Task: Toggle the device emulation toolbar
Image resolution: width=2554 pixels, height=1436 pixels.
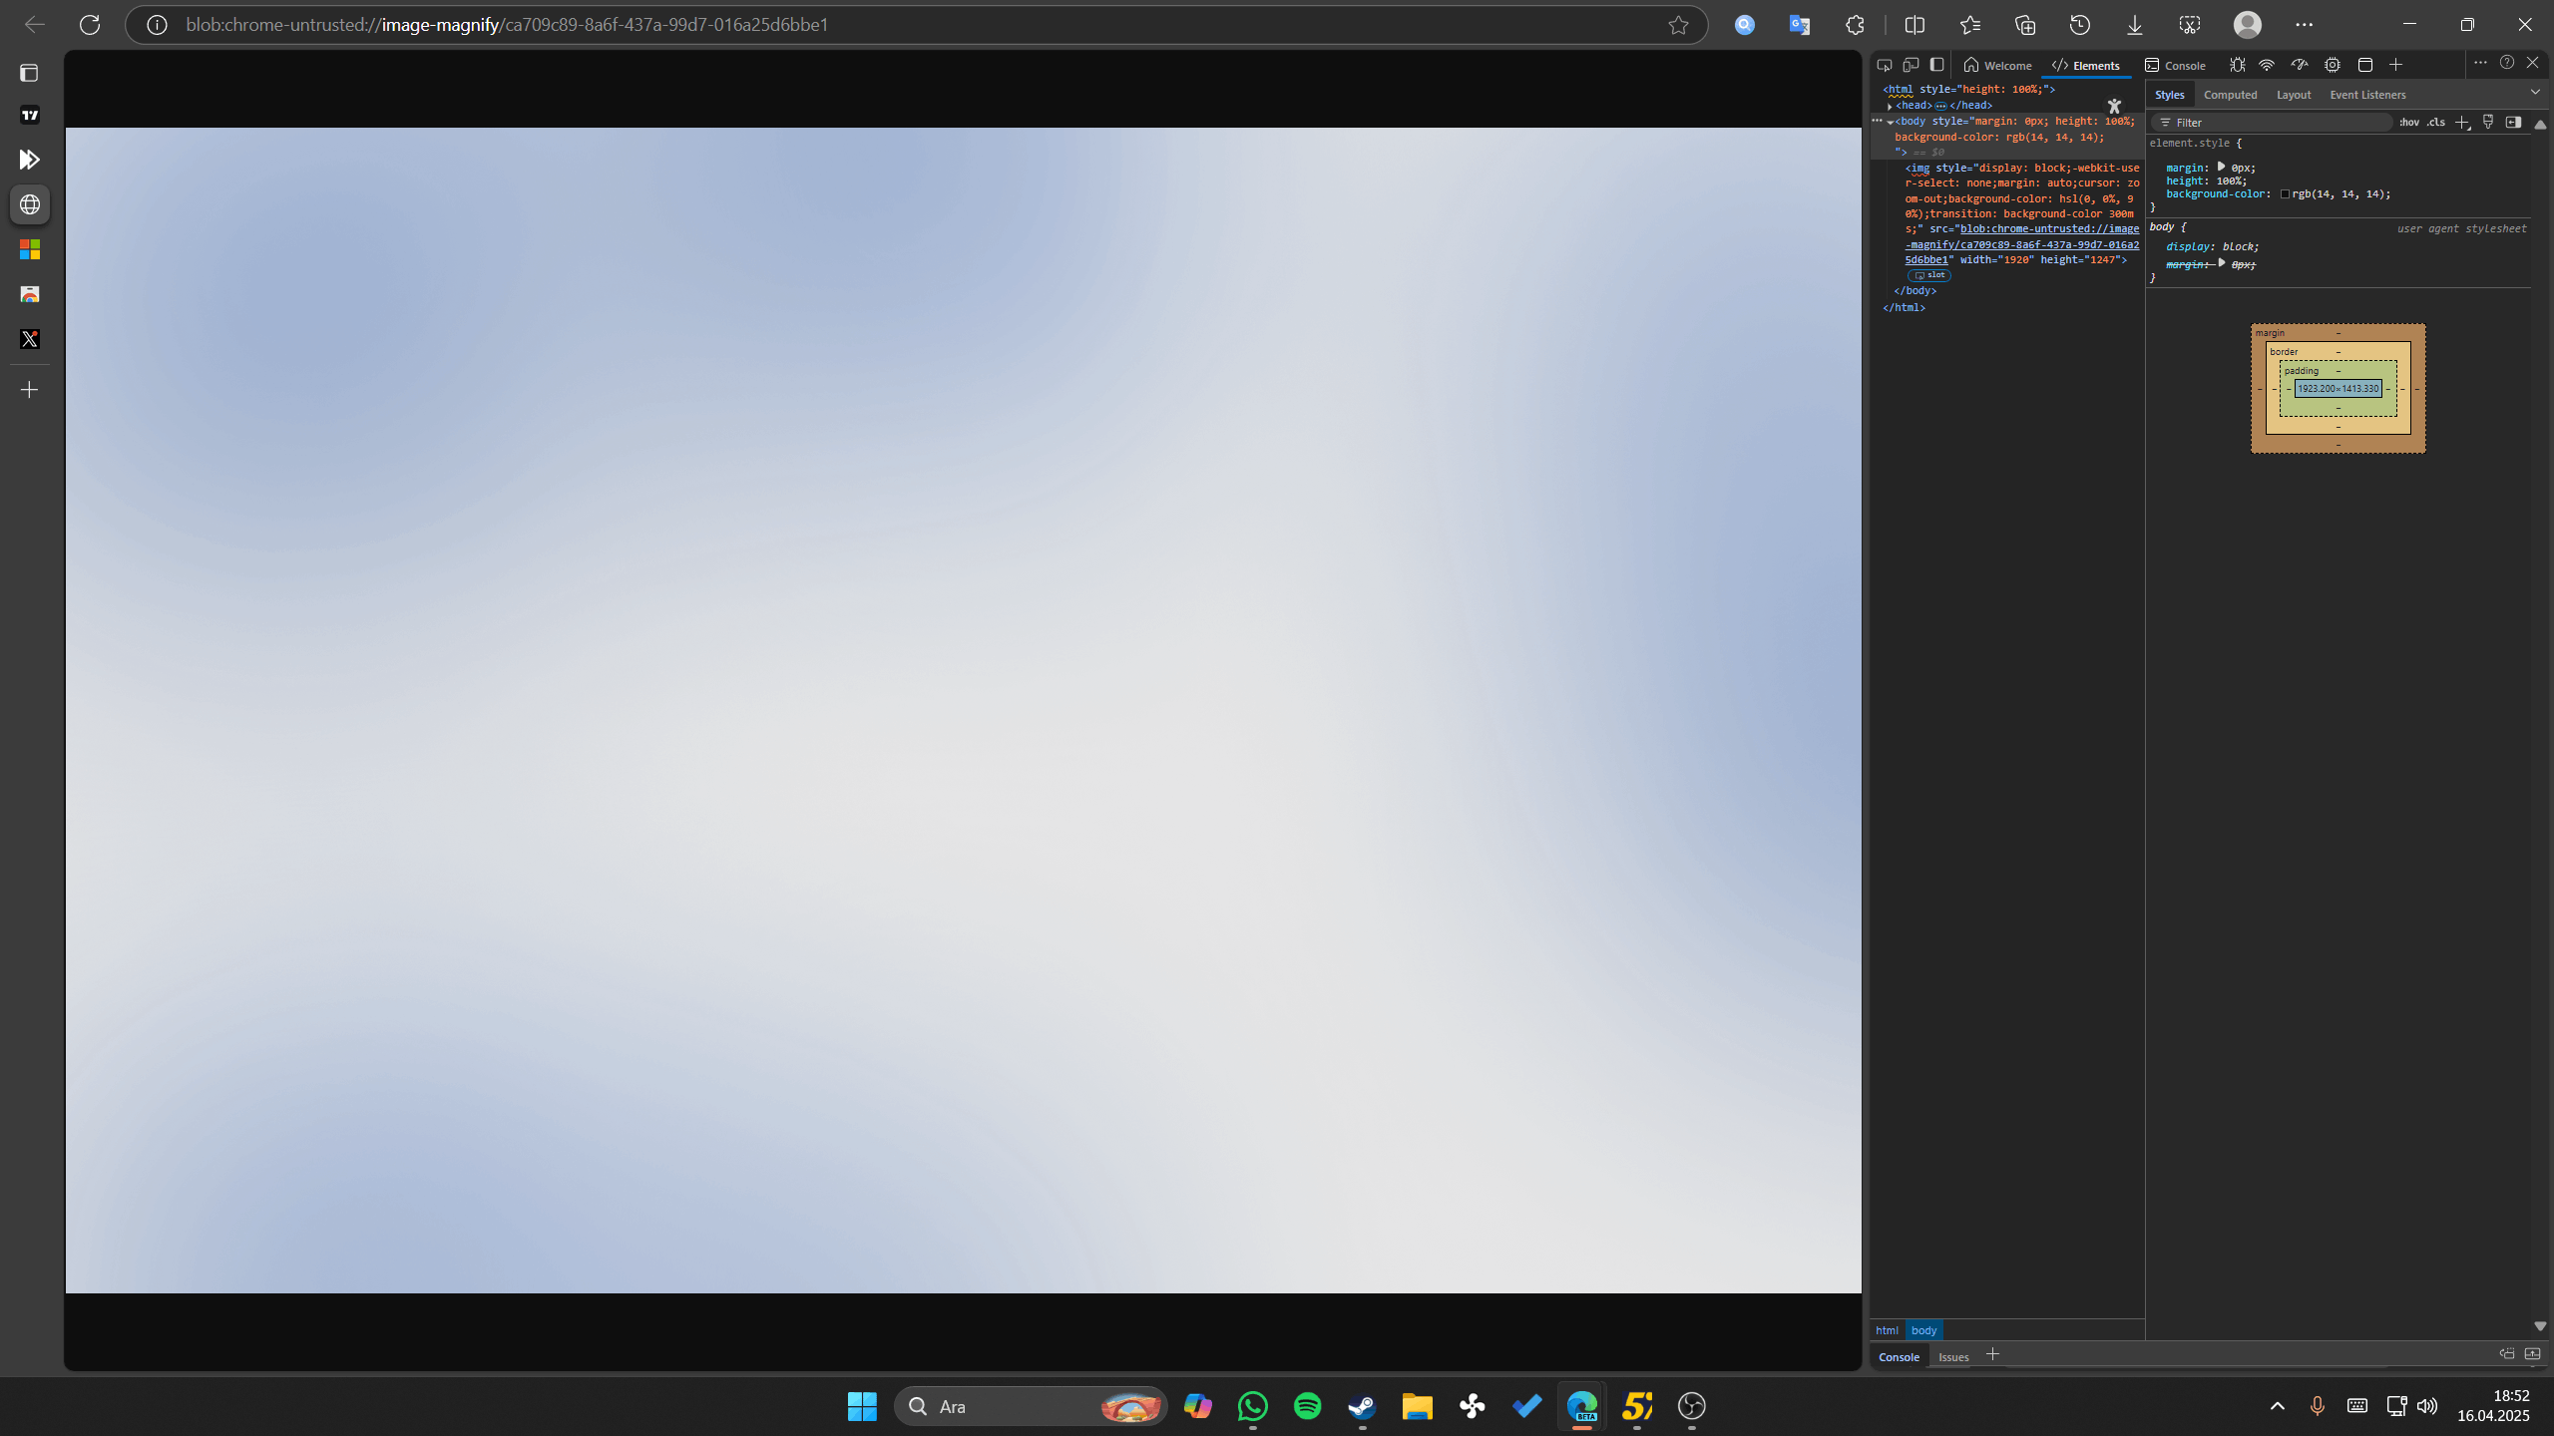Action: [x=1911, y=65]
